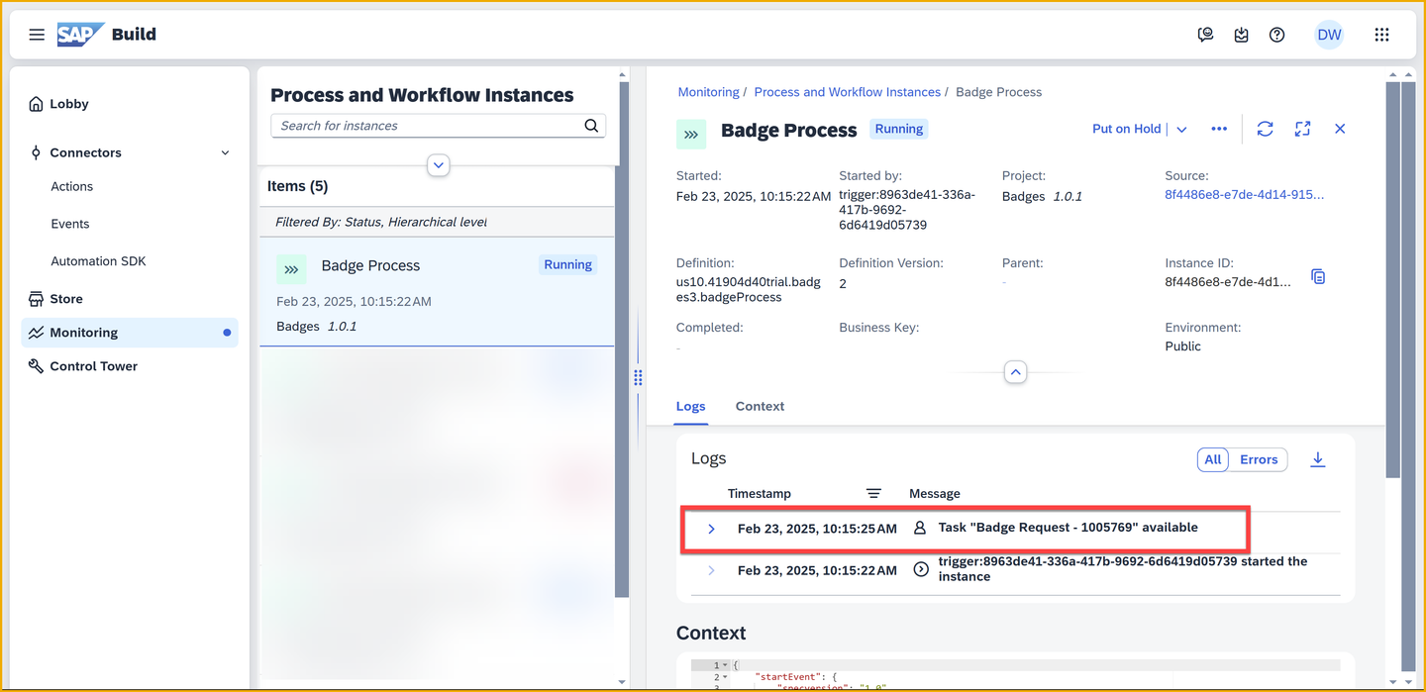Download the logs
Image resolution: width=1426 pixels, height=692 pixels.
[x=1318, y=459]
